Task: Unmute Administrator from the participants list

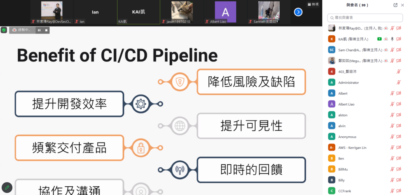Action: pyautogui.click(x=399, y=82)
